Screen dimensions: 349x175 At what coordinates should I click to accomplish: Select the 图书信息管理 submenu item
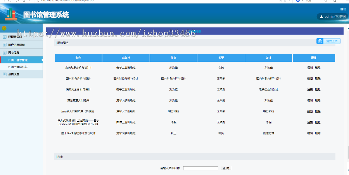point(21,60)
